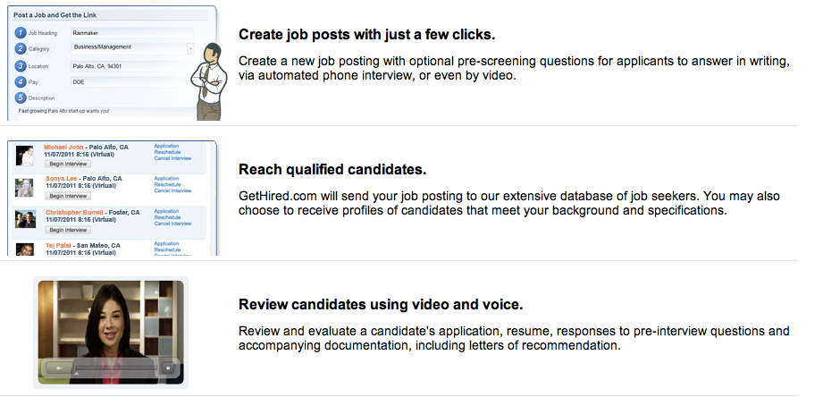Open the Category dropdown arrow
Image resolution: width=823 pixels, height=397 pixels.
[x=190, y=49]
